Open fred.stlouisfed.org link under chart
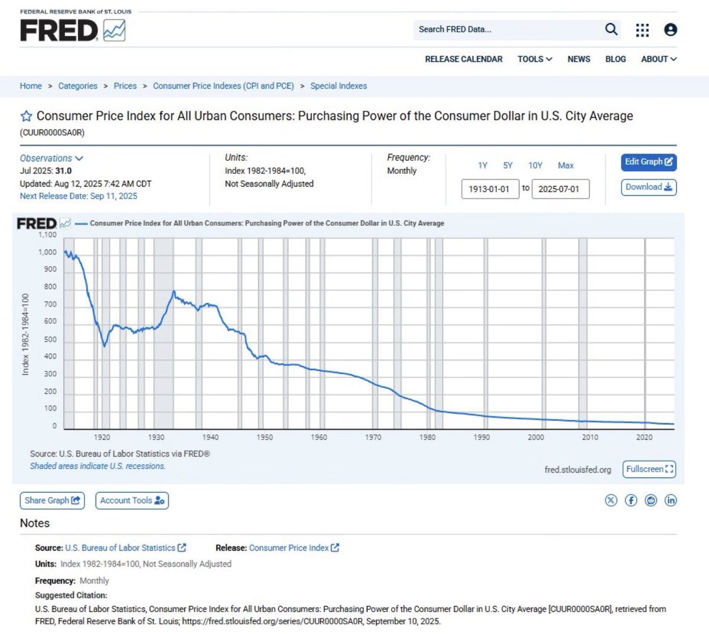Image resolution: width=709 pixels, height=634 pixels. (578, 470)
